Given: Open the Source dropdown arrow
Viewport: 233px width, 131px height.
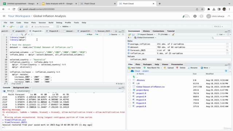Looking at the screenshot, I should [119, 35].
